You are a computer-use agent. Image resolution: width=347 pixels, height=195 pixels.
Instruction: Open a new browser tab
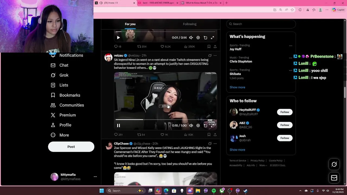pos(226,3)
